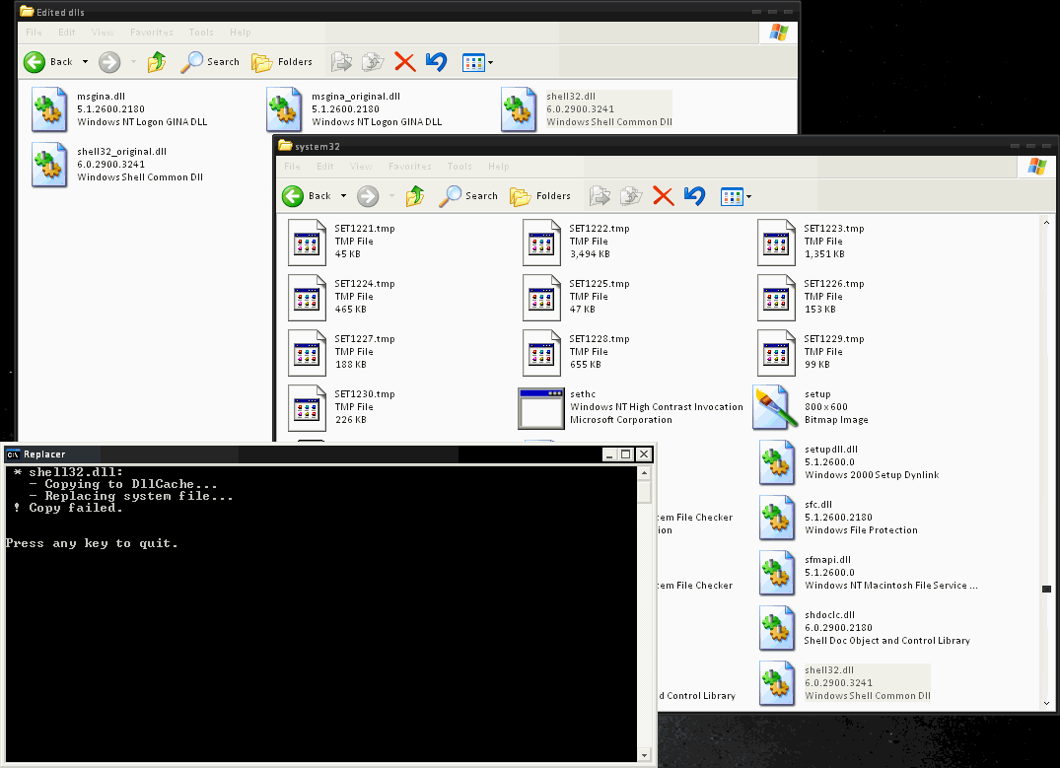Viewport: 1060px width, 768px height.
Task: Open Views dropdown in Edited dlls toolbar
Action: click(478, 63)
